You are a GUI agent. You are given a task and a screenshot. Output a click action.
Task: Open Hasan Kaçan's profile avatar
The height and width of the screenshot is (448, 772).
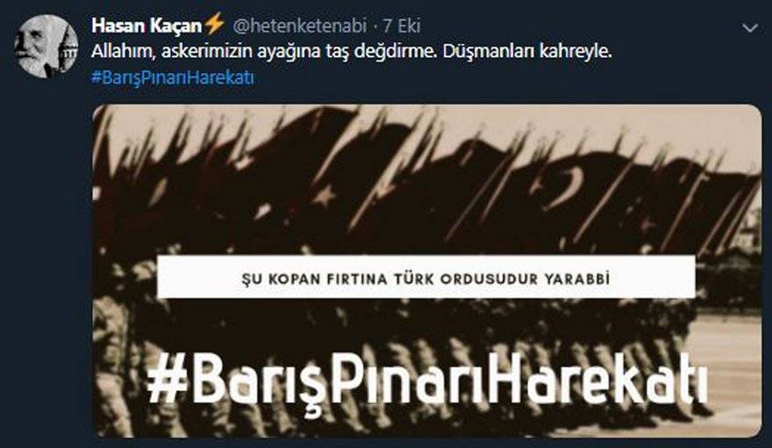46,46
